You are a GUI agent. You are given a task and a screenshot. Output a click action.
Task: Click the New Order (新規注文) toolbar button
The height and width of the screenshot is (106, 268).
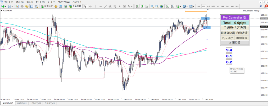click(x=47, y=6)
